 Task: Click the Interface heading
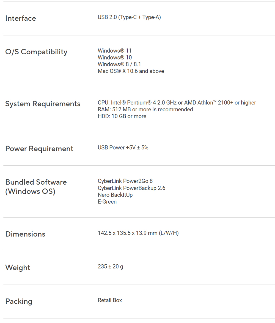coord(21,18)
